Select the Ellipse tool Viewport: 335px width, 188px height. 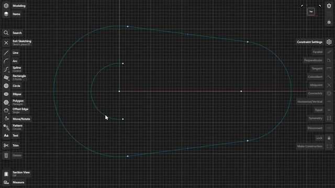pyautogui.click(x=6, y=94)
